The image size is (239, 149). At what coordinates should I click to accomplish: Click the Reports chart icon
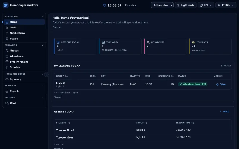coord(7,91)
